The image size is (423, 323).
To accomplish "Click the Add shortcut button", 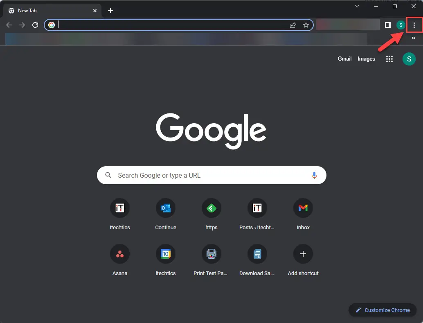I will (303, 254).
